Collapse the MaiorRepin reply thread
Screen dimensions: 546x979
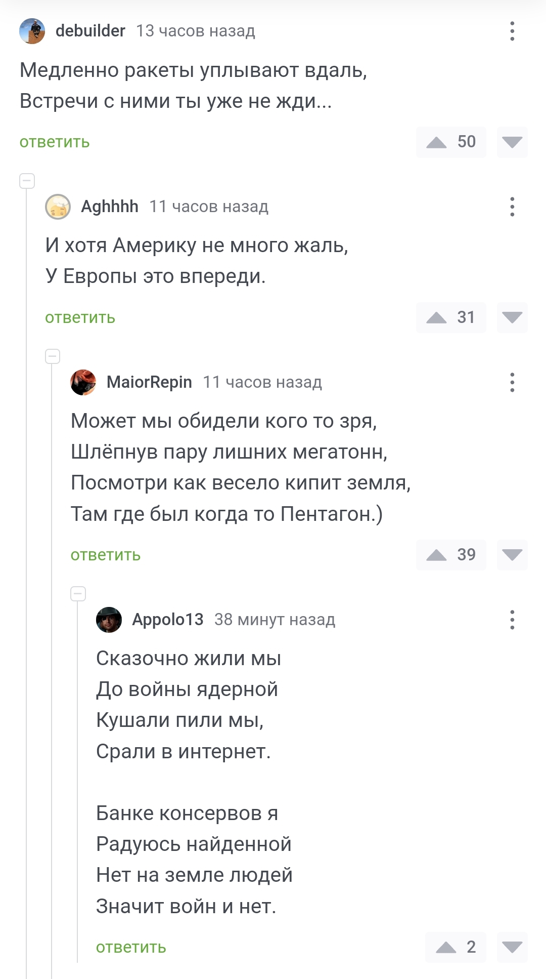[x=53, y=356]
